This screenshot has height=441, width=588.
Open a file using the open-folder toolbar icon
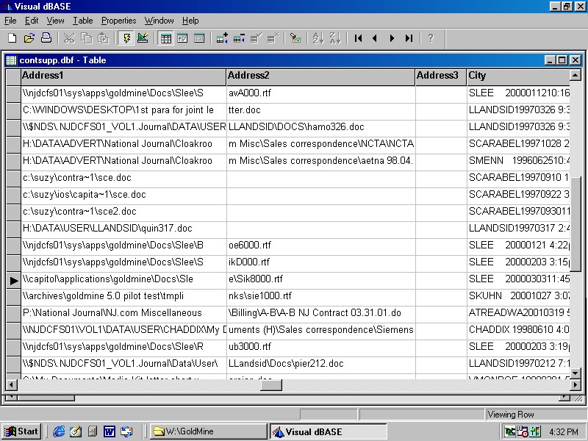[x=29, y=38]
